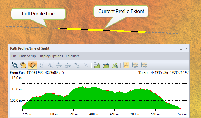Image resolution: width=201 pixels, height=118 pixels.
Task: Expand the Display Options menu
Action: pyautogui.click(x=51, y=56)
